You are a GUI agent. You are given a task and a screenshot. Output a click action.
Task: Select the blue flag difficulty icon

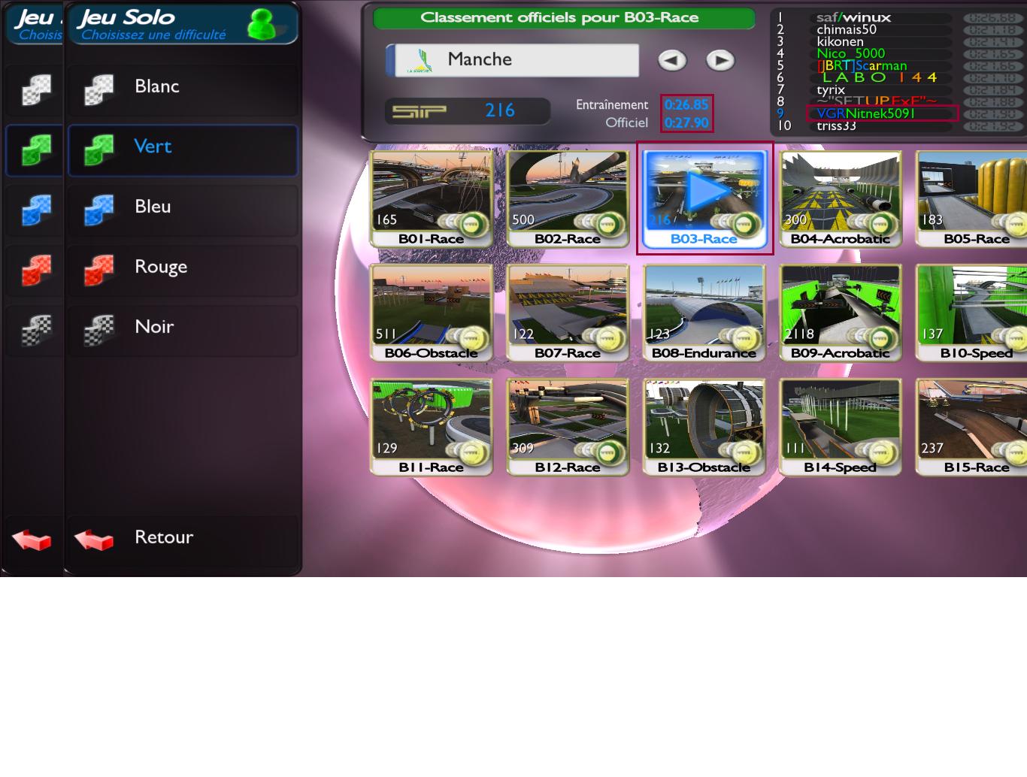tap(98, 209)
